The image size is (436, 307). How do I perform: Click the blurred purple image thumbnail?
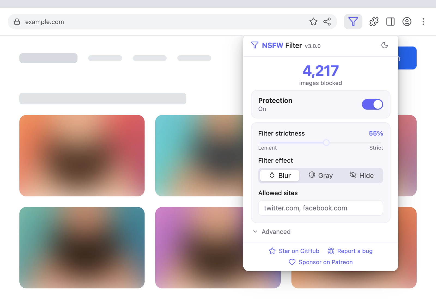pyautogui.click(x=199, y=248)
